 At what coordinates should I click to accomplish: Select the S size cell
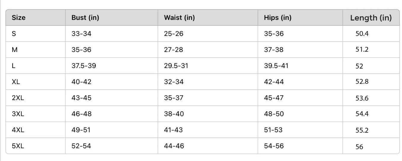point(14,34)
